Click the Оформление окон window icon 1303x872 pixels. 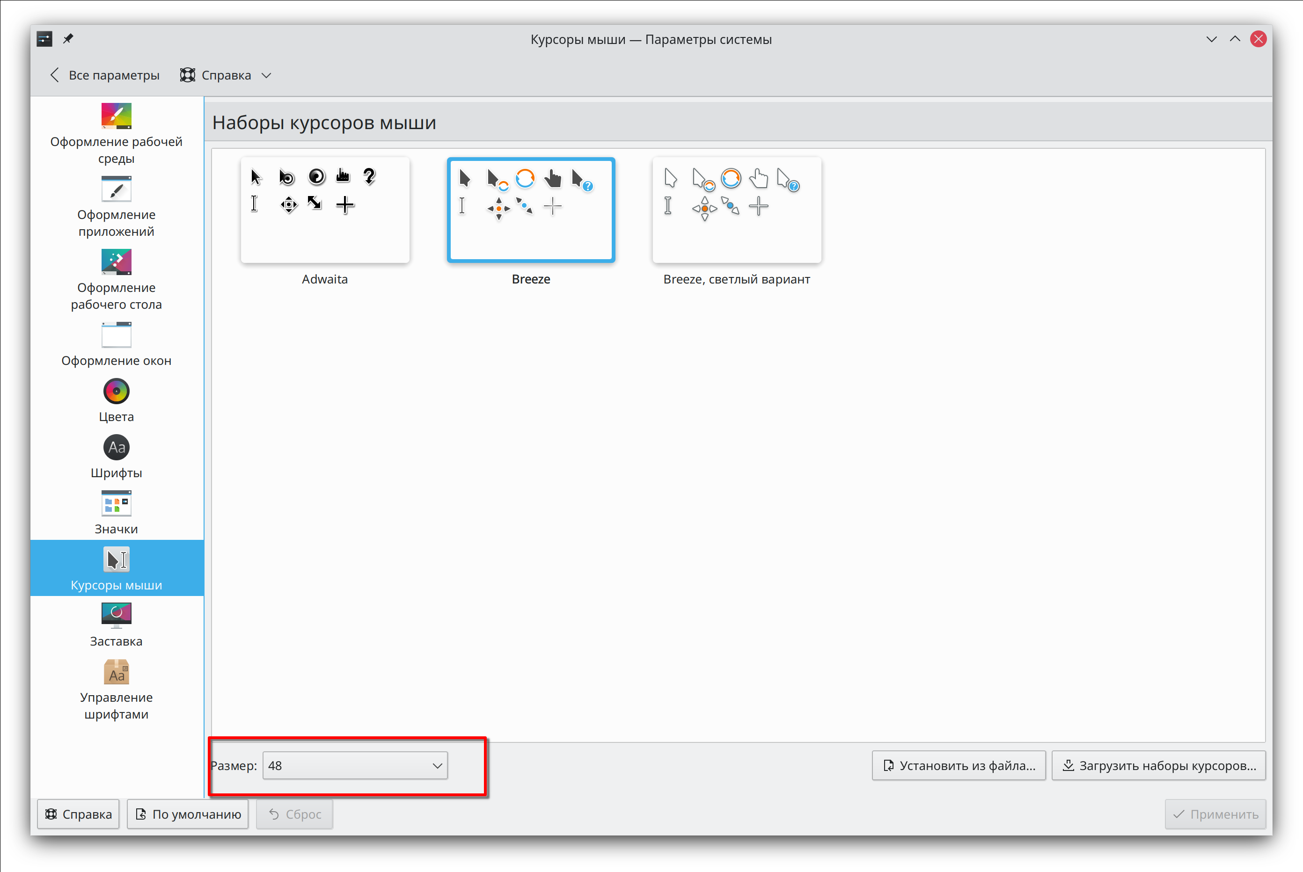116,335
